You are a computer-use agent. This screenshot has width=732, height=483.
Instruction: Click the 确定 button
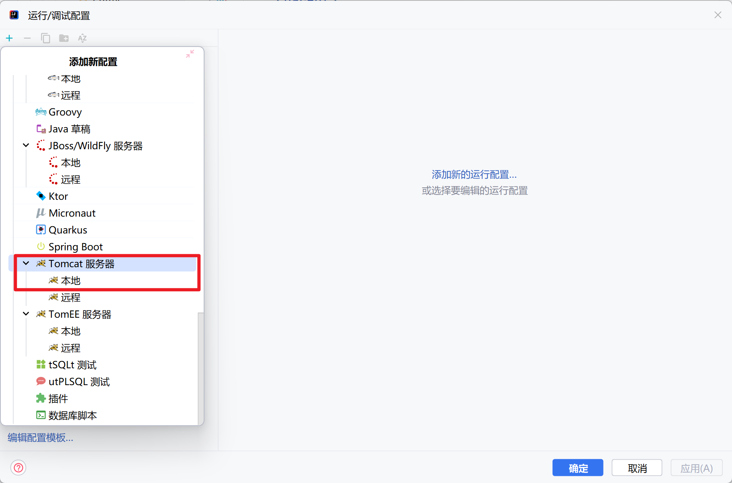pos(577,468)
